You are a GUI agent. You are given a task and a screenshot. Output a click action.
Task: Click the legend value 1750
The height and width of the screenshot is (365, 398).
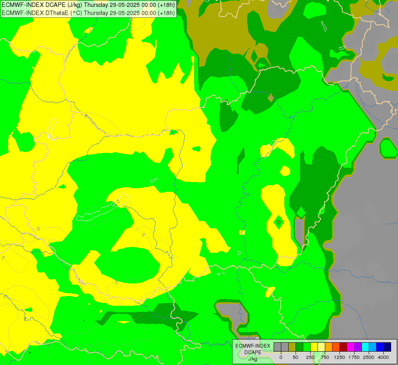[x=354, y=357]
